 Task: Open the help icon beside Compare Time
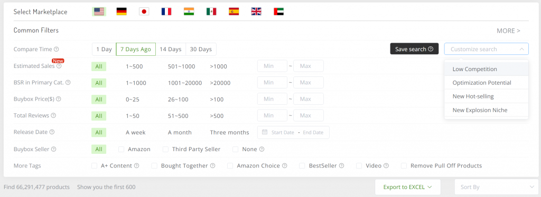56,49
